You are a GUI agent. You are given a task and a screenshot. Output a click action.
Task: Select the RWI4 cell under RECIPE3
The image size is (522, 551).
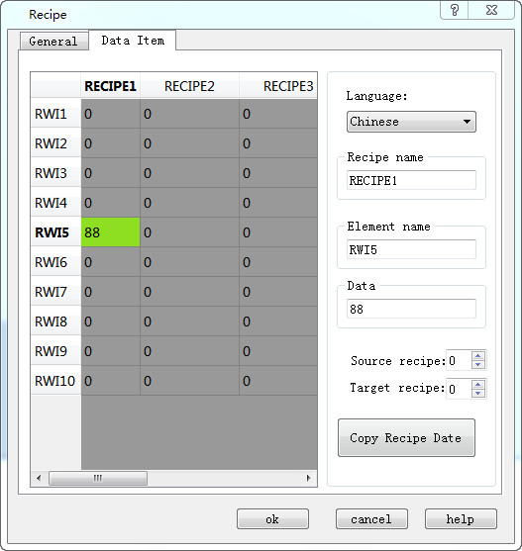pyautogui.click(x=278, y=203)
